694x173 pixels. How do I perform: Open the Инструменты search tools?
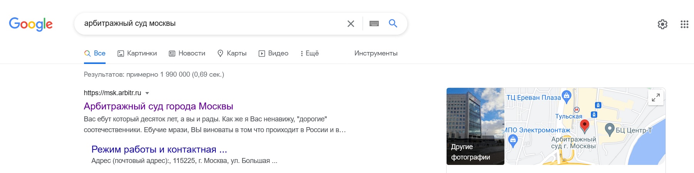pyautogui.click(x=376, y=53)
